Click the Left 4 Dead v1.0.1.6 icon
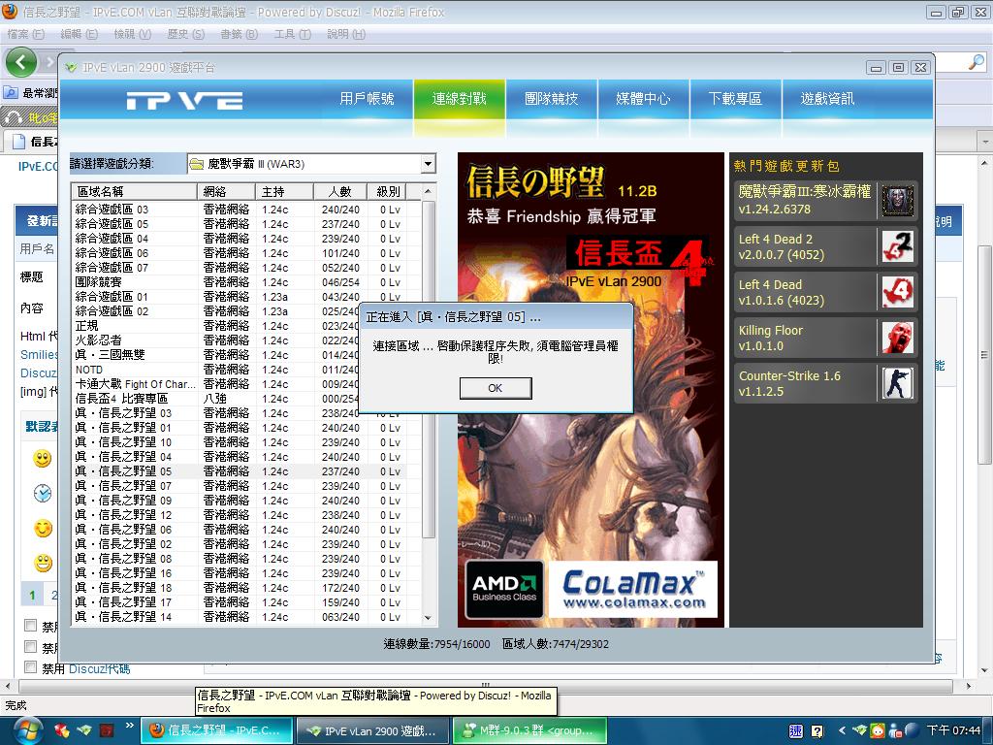Viewport: 993px width, 745px height. click(x=897, y=292)
